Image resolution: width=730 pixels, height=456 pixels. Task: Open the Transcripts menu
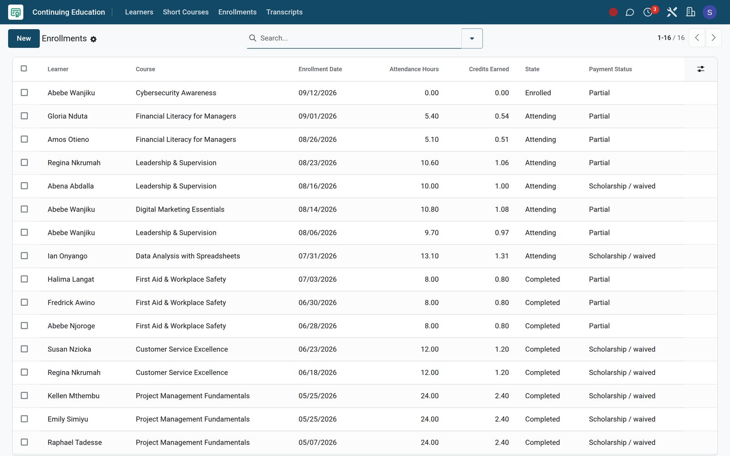(284, 12)
